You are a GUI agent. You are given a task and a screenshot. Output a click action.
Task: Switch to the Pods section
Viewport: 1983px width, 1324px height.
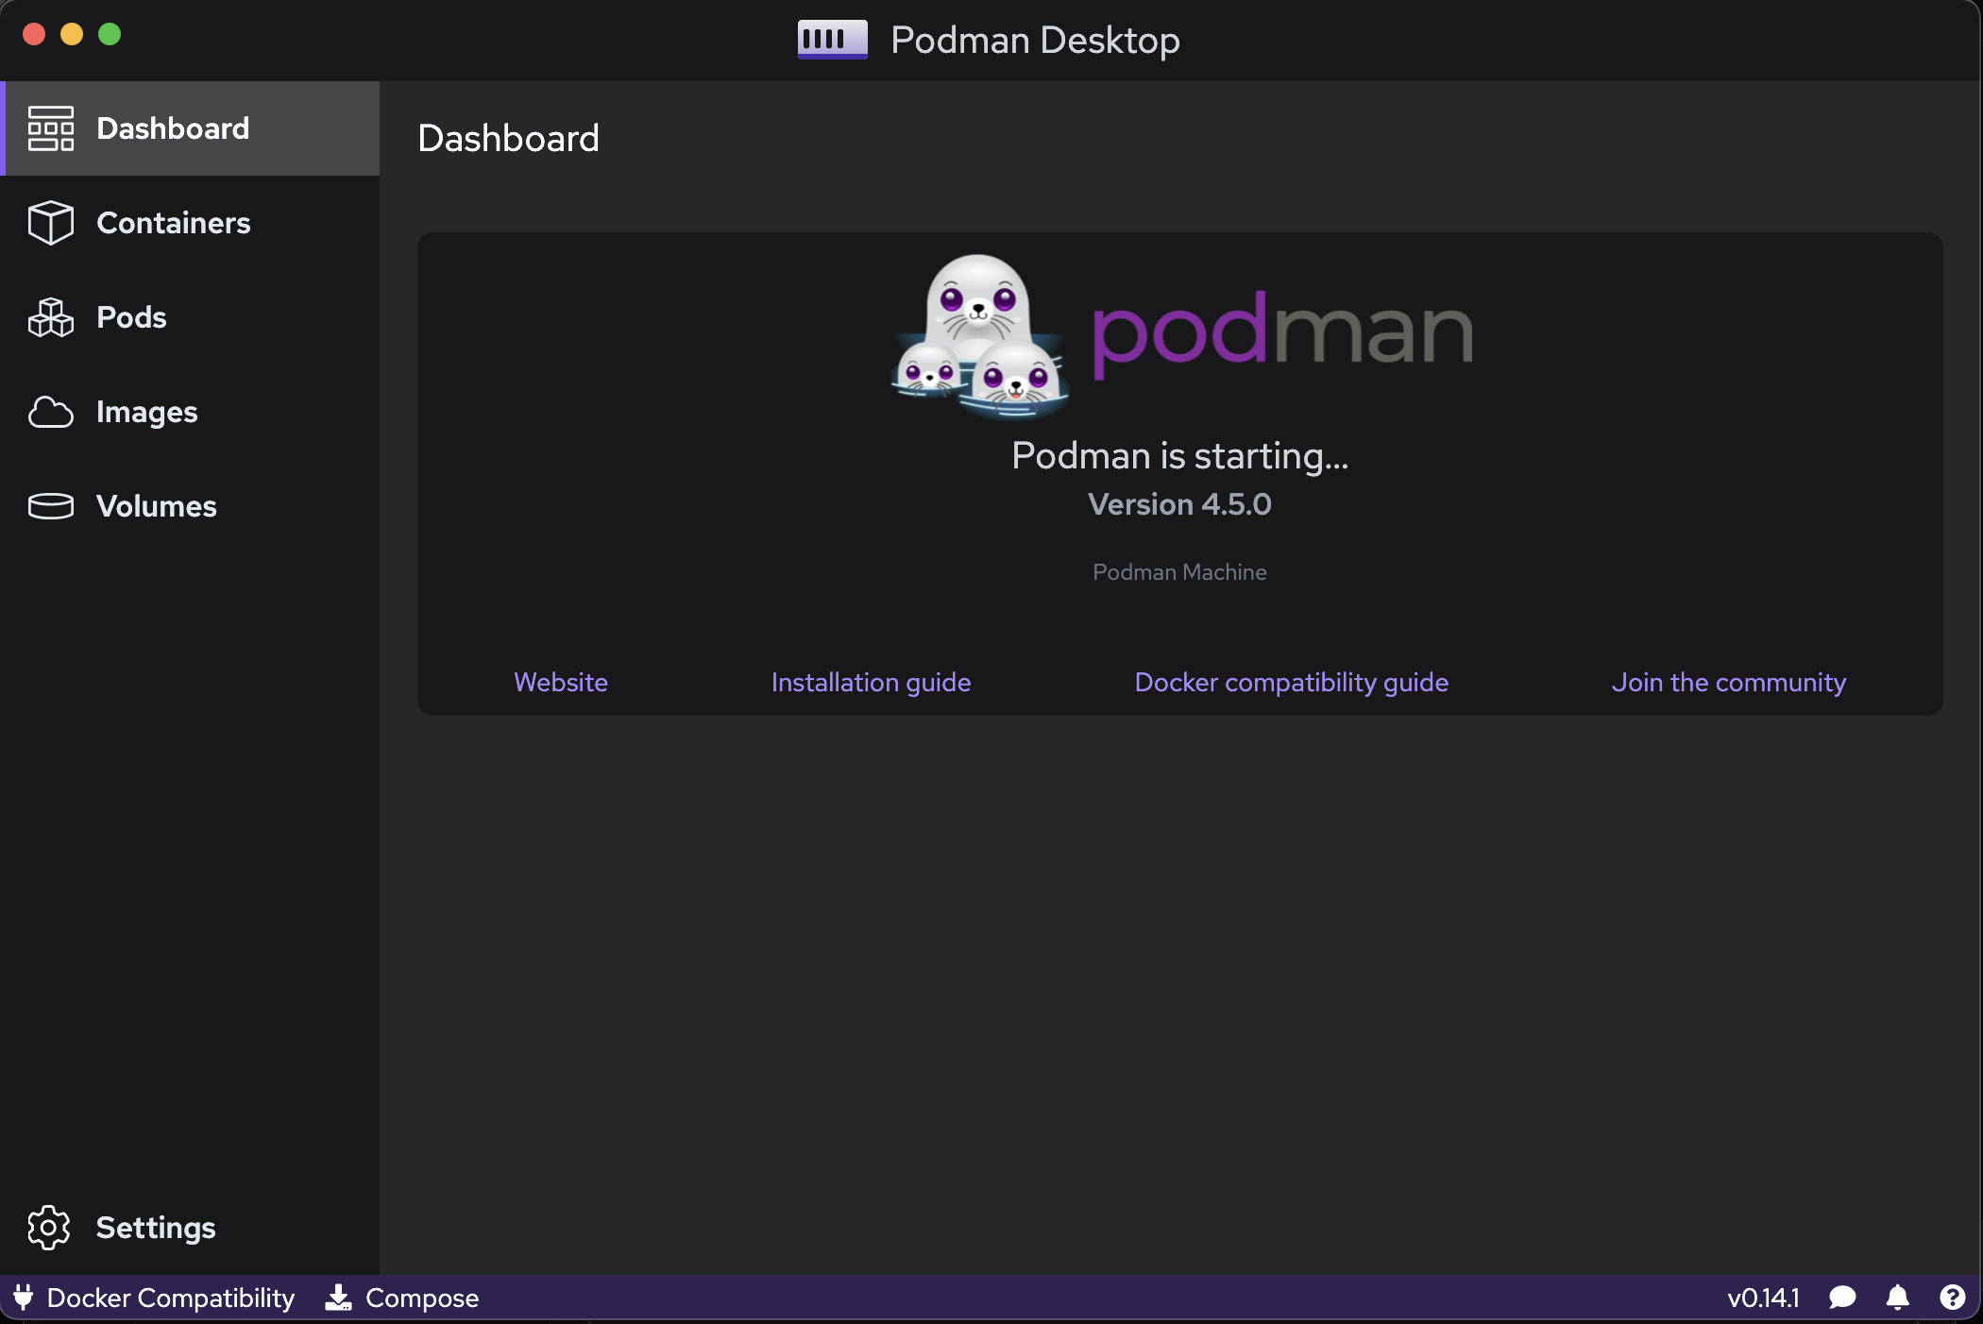pos(190,317)
